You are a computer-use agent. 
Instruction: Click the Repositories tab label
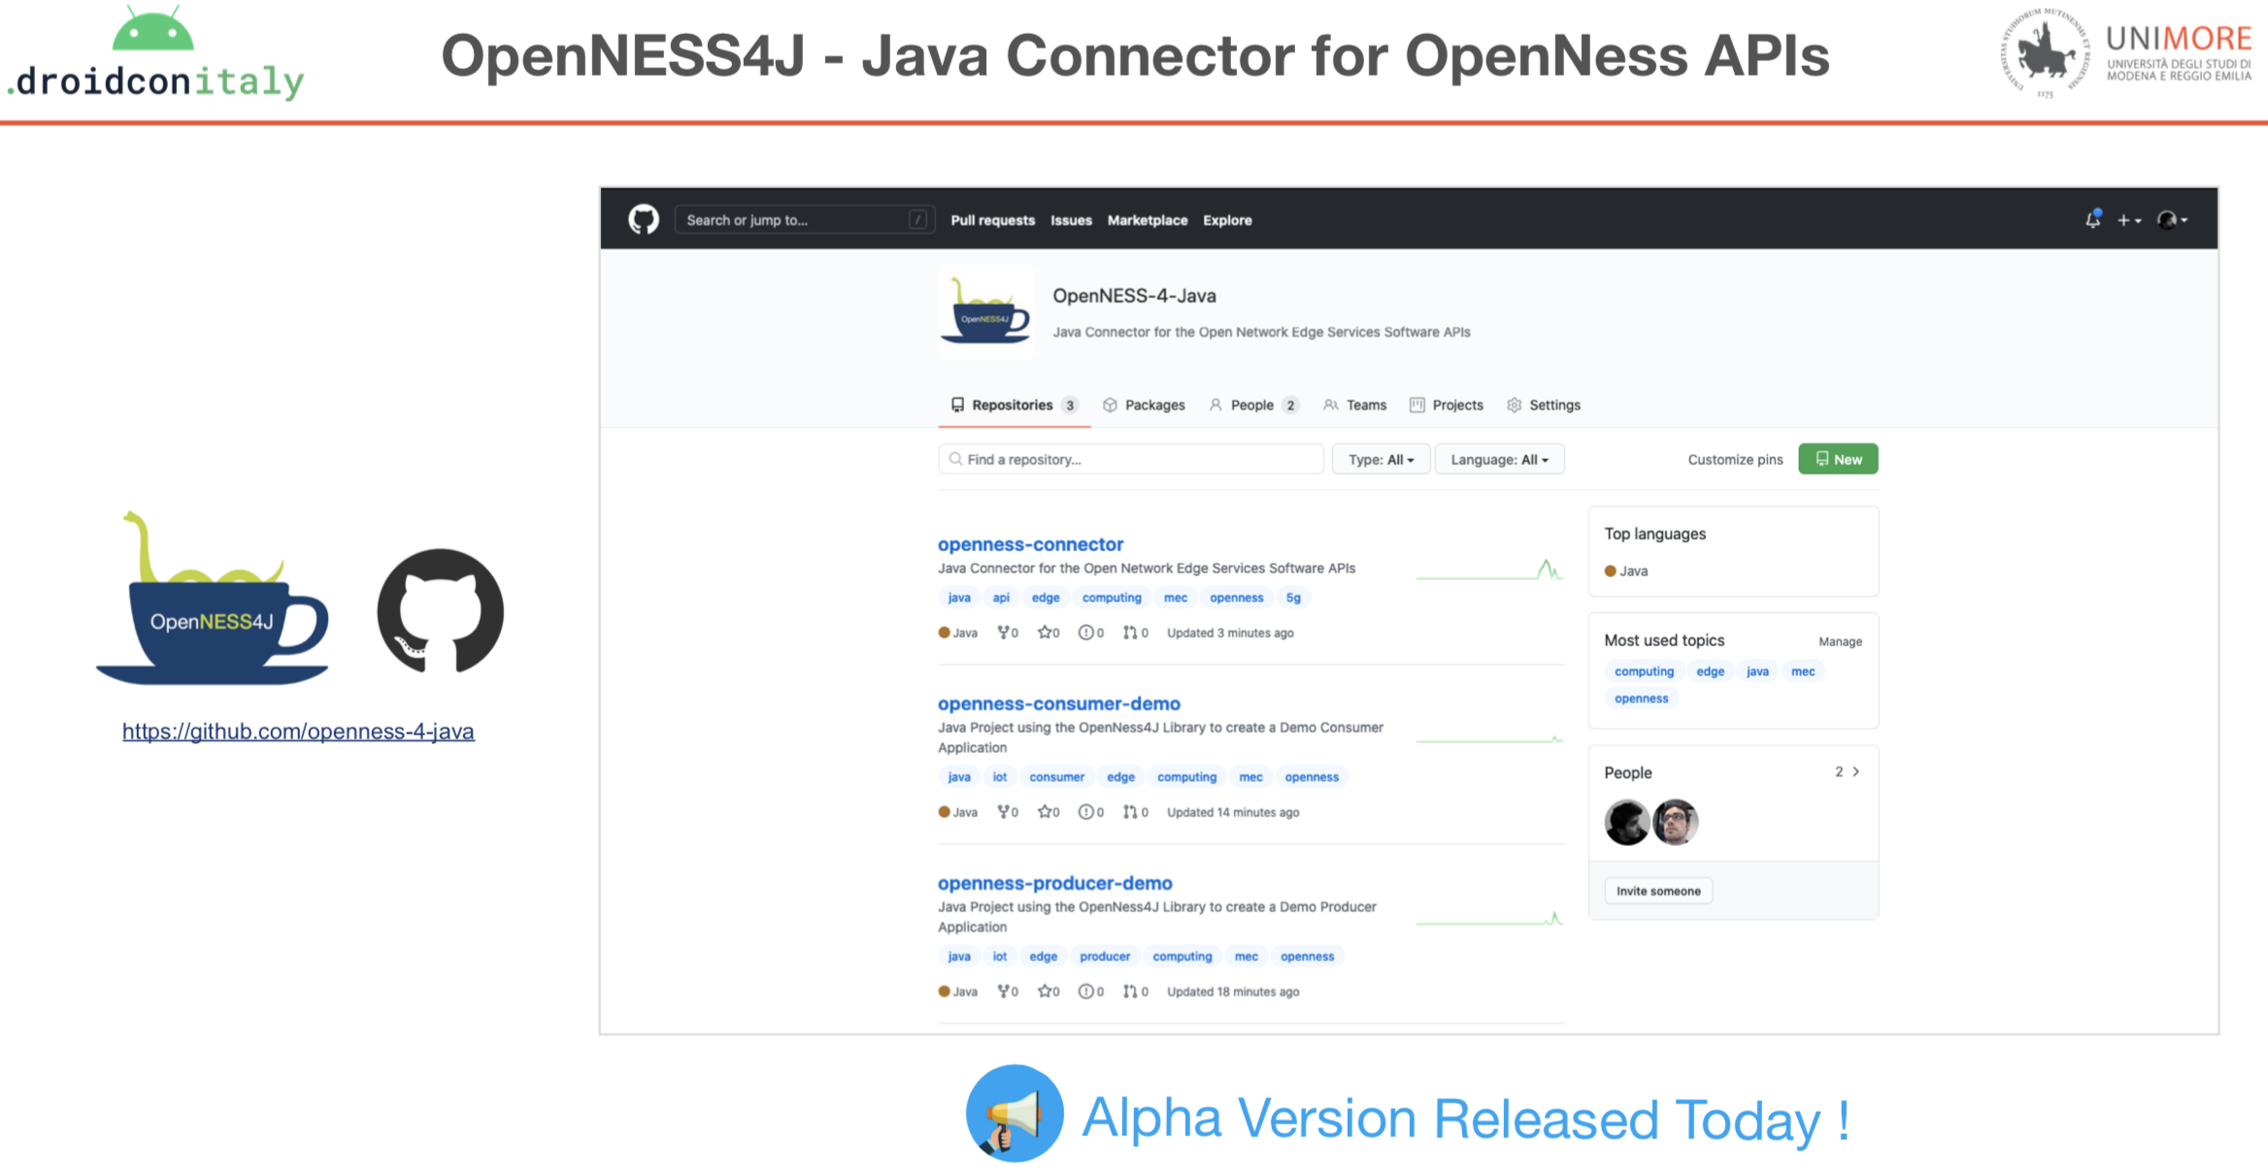tap(1012, 406)
